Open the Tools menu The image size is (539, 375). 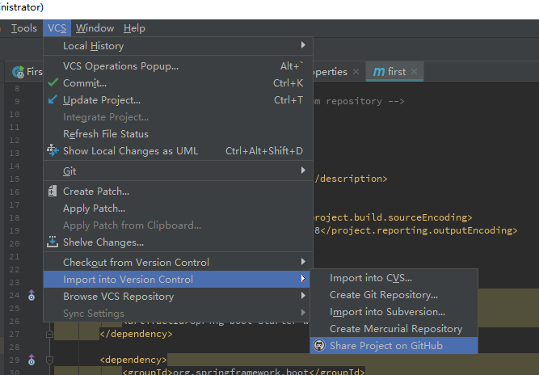pos(23,28)
